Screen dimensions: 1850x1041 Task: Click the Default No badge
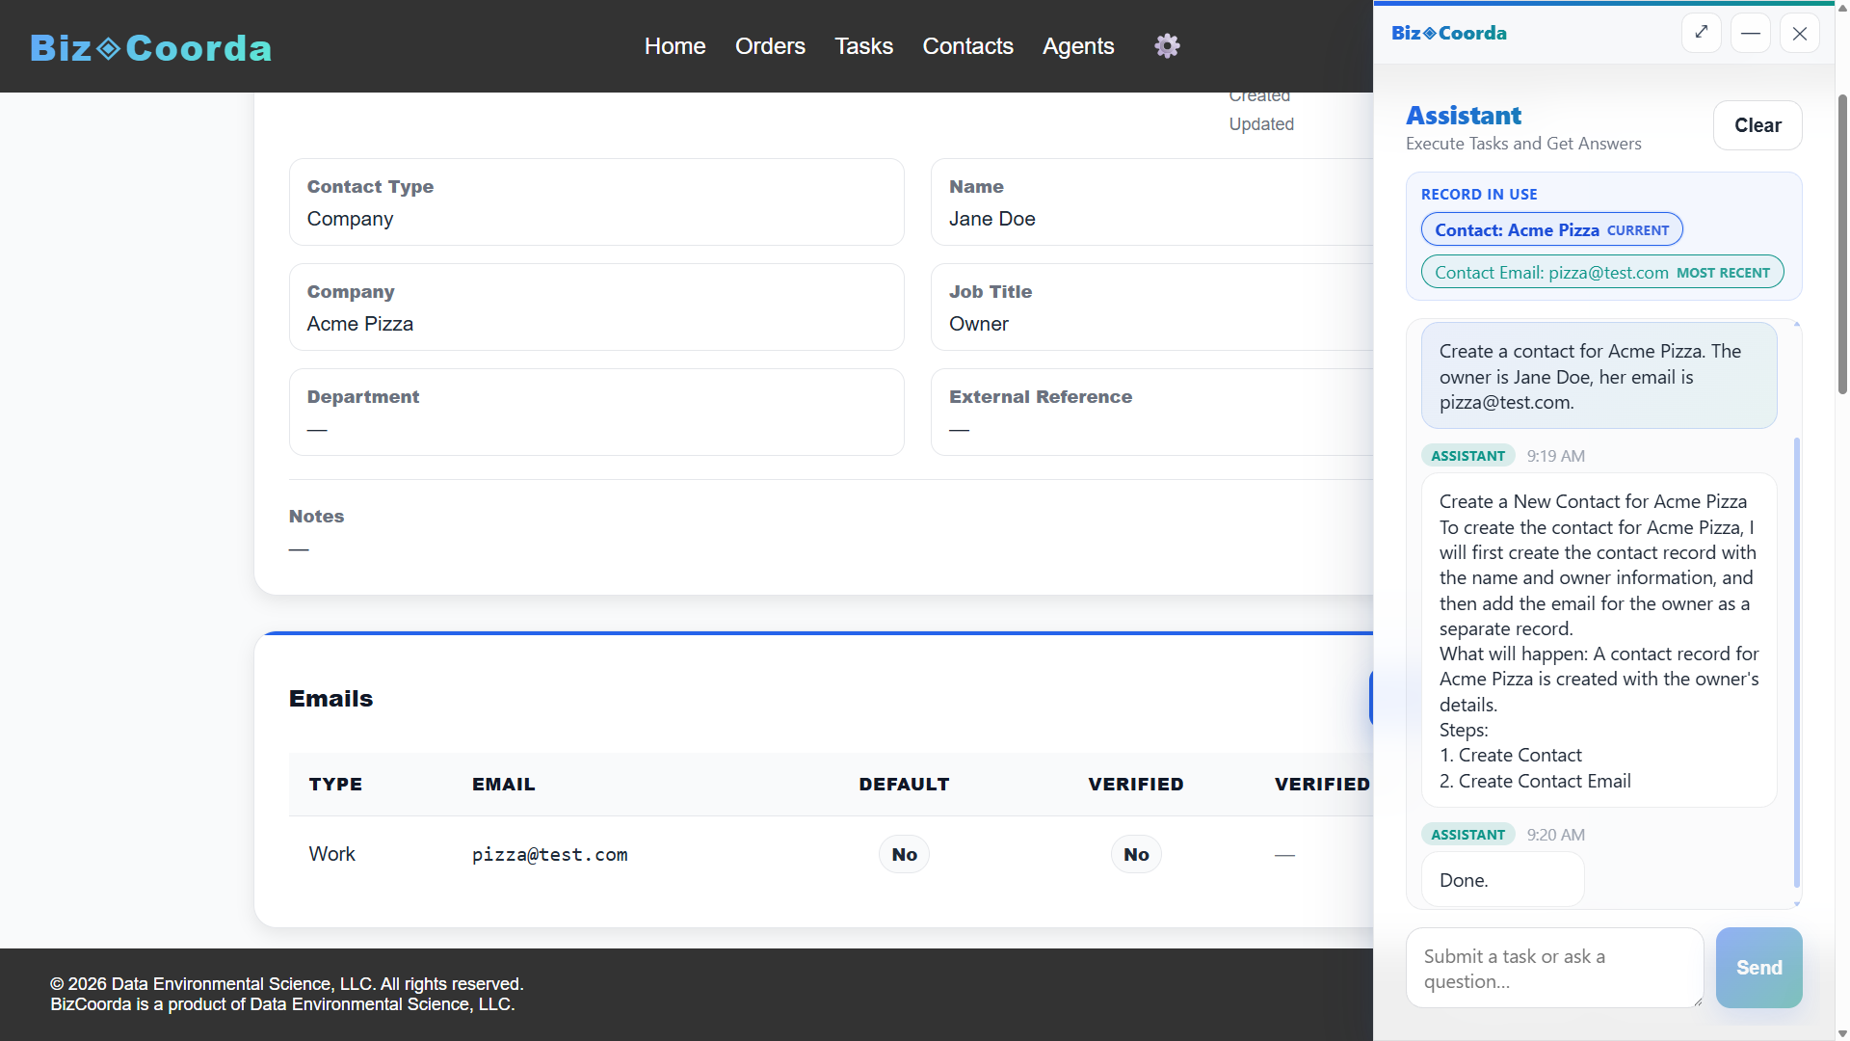[x=904, y=854]
